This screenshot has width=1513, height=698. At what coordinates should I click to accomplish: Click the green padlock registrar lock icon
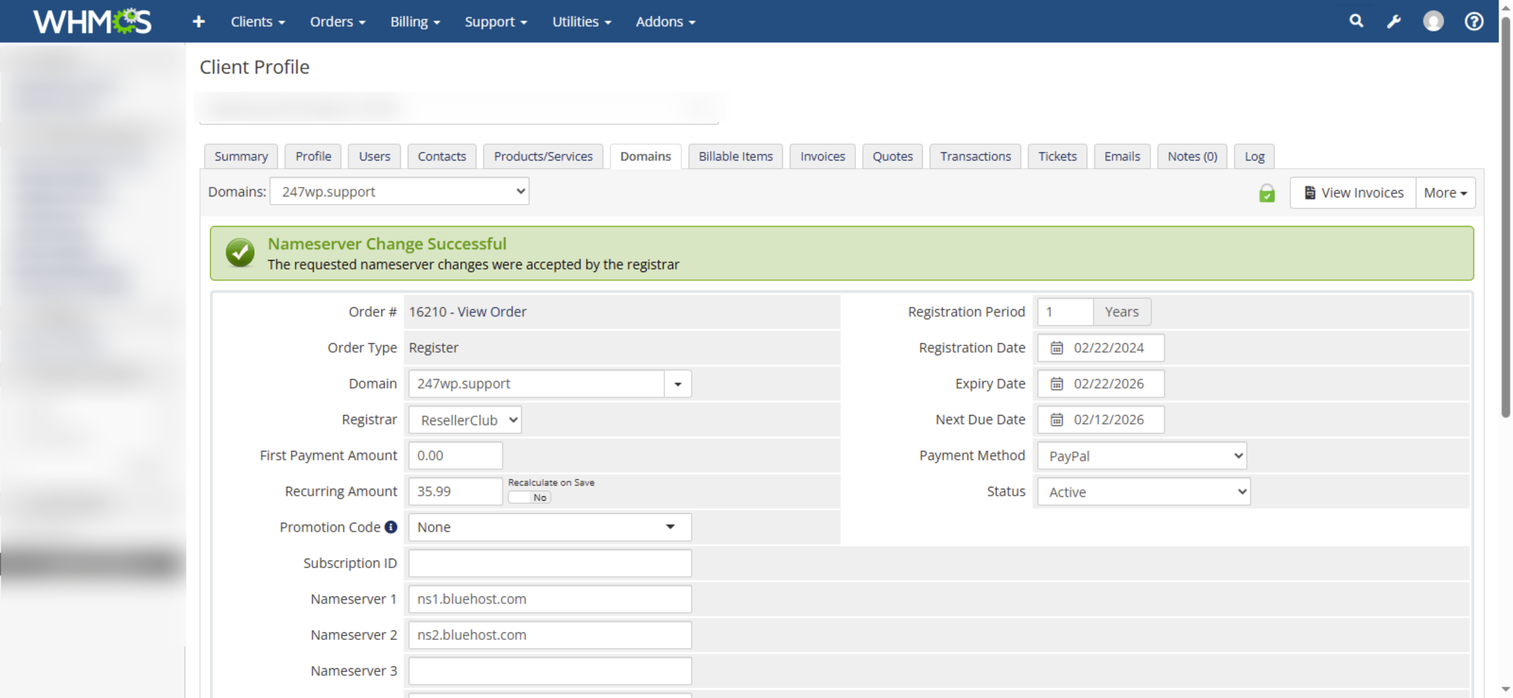[1267, 193]
